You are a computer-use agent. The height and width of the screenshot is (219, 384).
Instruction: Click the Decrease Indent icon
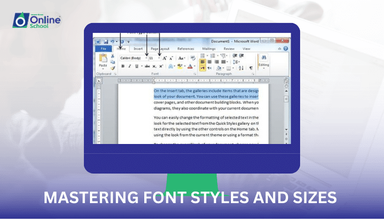(x=235, y=56)
